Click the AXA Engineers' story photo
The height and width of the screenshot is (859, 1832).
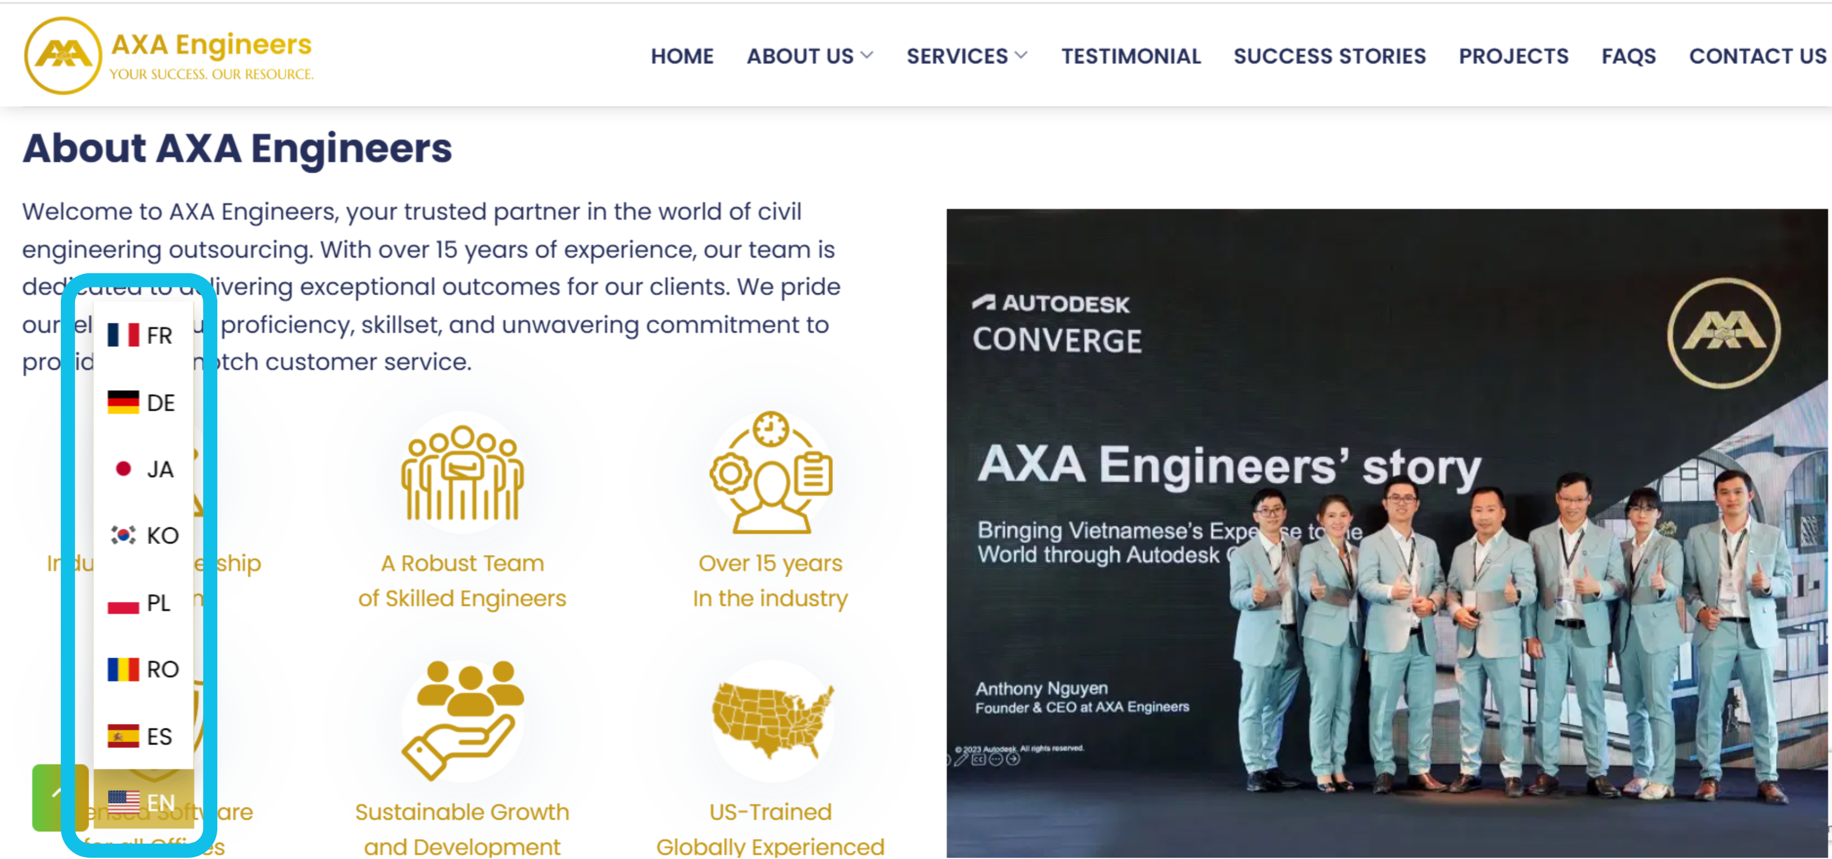point(1387,533)
